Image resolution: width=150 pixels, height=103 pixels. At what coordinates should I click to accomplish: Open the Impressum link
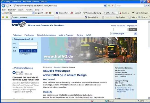132,25
